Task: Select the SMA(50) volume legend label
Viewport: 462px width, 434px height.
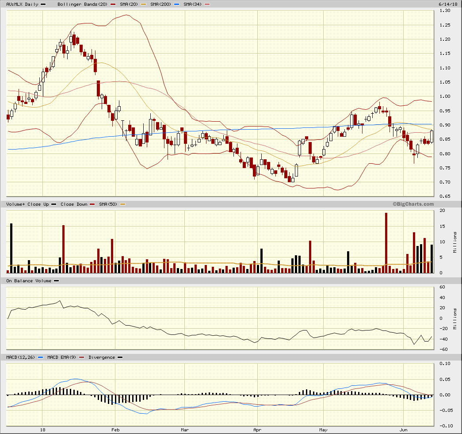Action: click(x=108, y=204)
